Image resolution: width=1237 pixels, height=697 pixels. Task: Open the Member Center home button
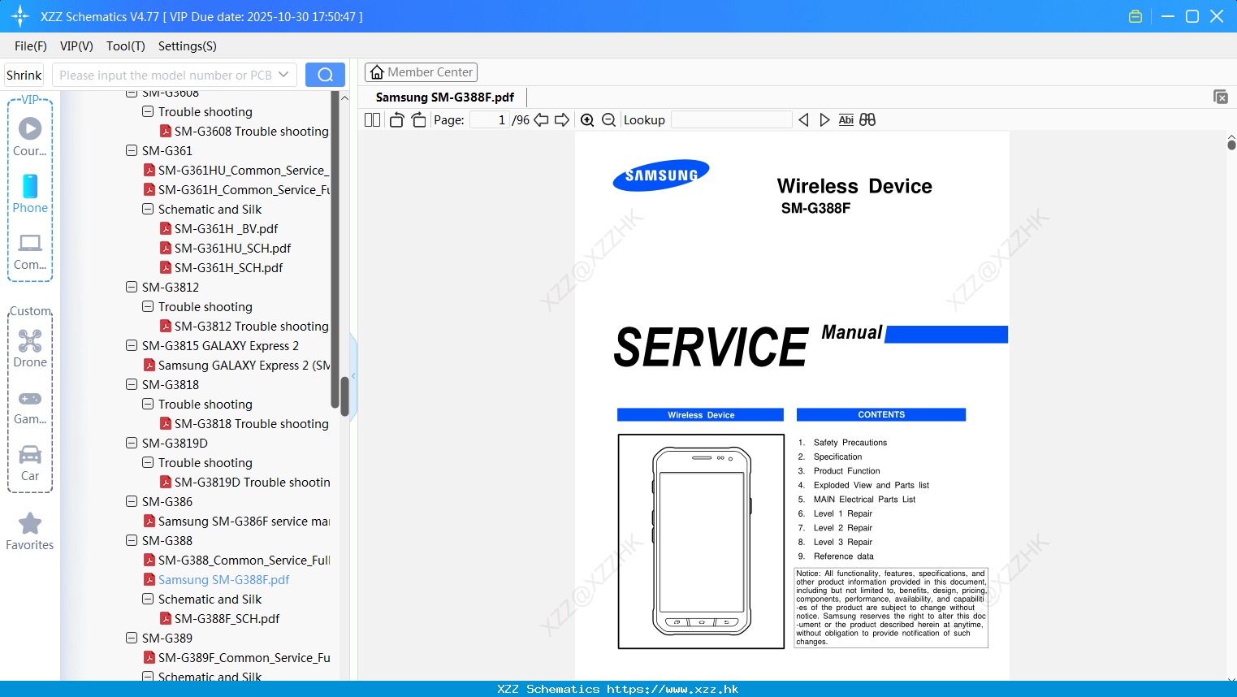(421, 72)
